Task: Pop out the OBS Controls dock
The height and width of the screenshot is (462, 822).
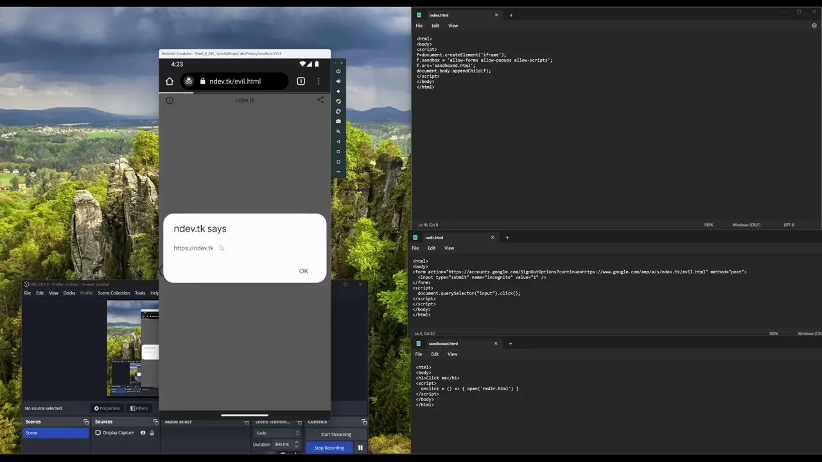Action: (x=364, y=422)
